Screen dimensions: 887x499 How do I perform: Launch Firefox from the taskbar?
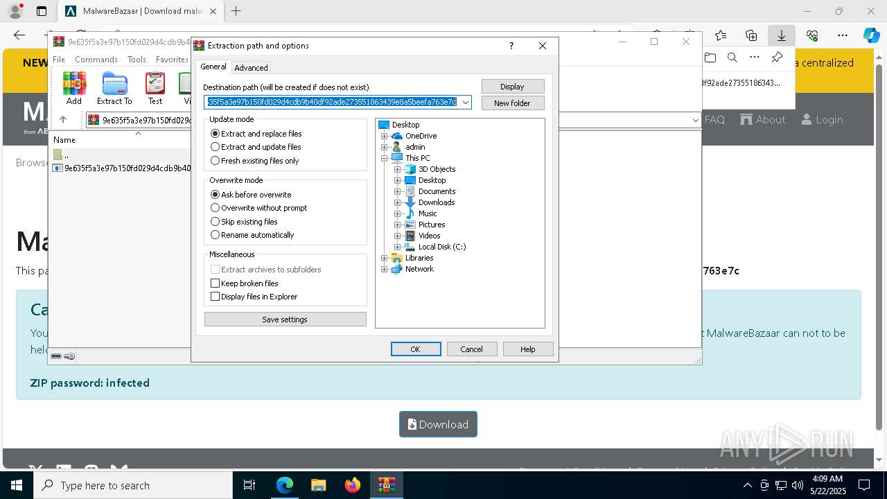(x=352, y=485)
